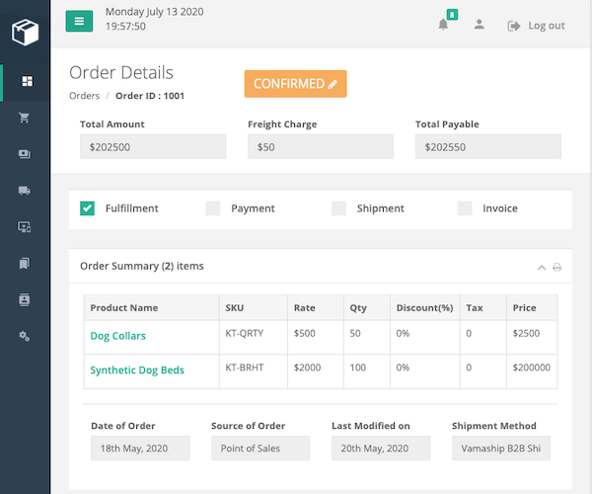Open the delivery truck section in sidebar

click(x=26, y=191)
